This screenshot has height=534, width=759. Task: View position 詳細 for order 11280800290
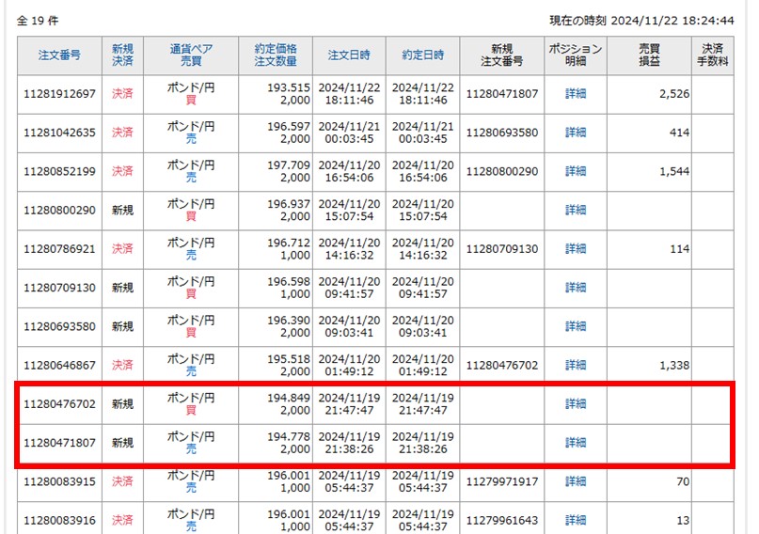576,210
